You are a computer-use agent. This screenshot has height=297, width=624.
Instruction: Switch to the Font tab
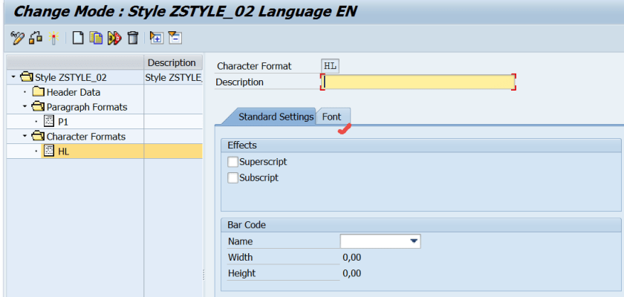pyautogui.click(x=331, y=117)
